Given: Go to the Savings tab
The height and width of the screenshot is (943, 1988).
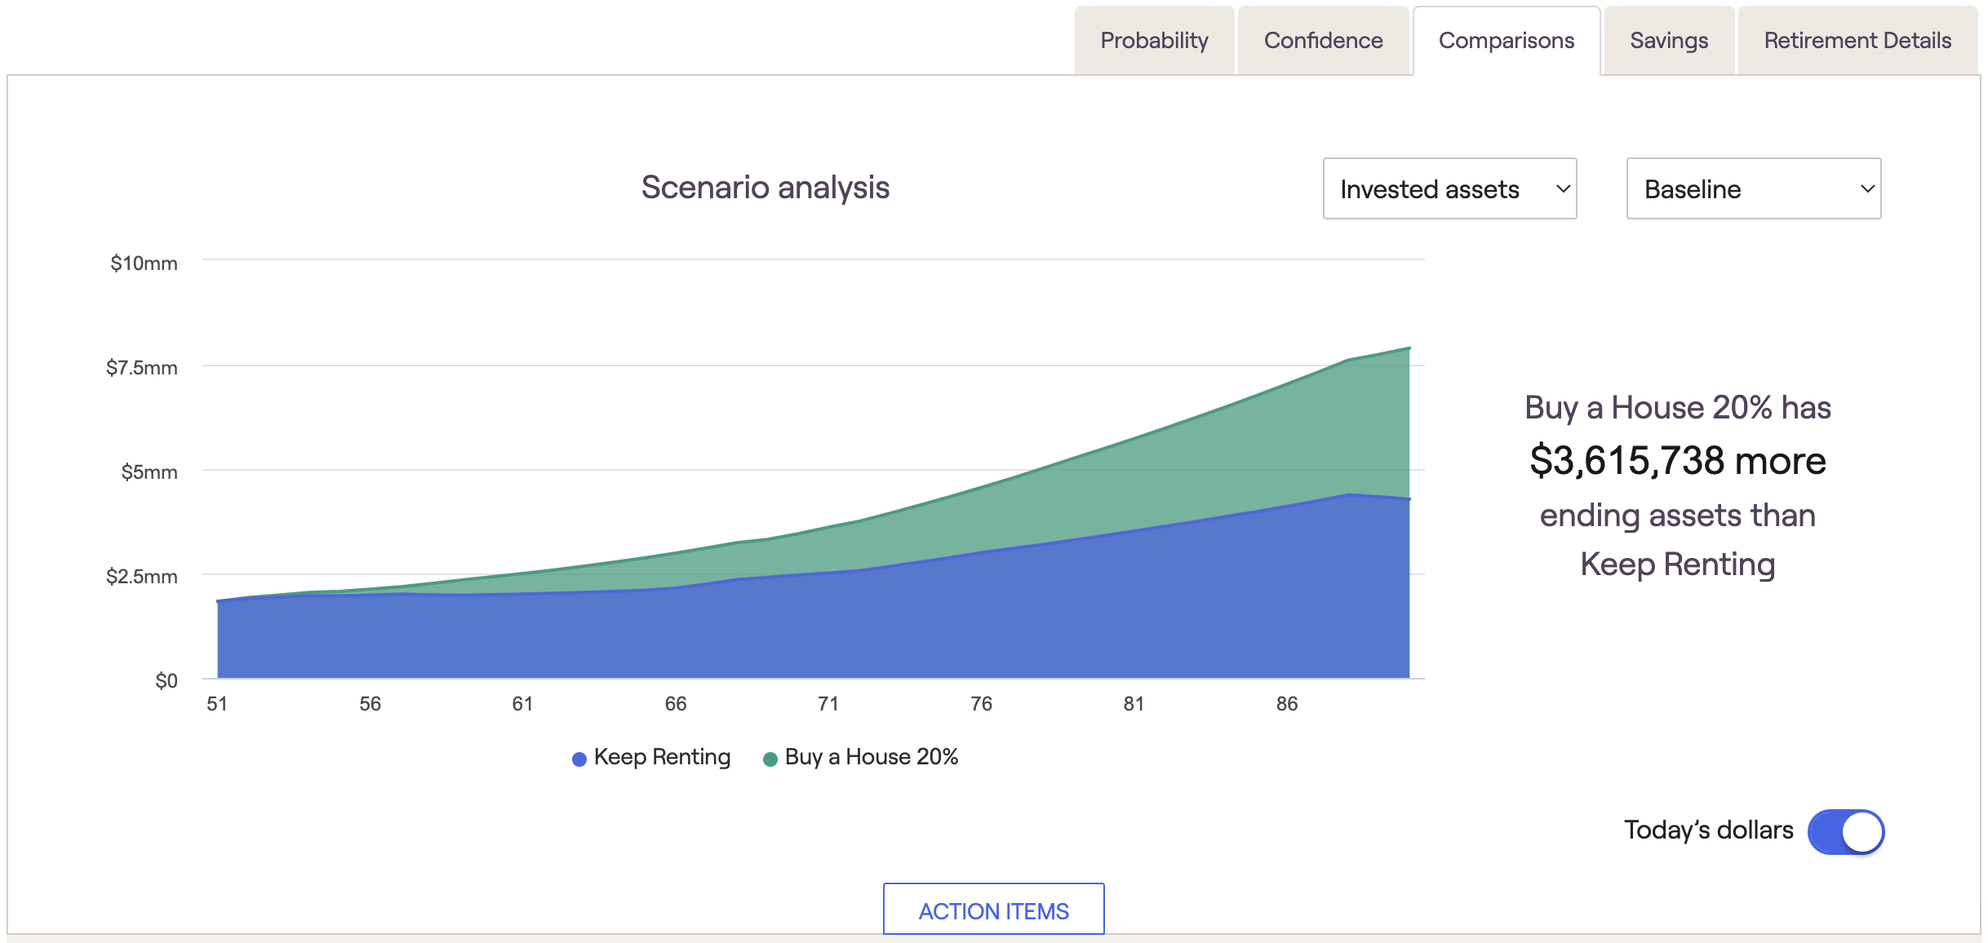Looking at the screenshot, I should pyautogui.click(x=1669, y=41).
